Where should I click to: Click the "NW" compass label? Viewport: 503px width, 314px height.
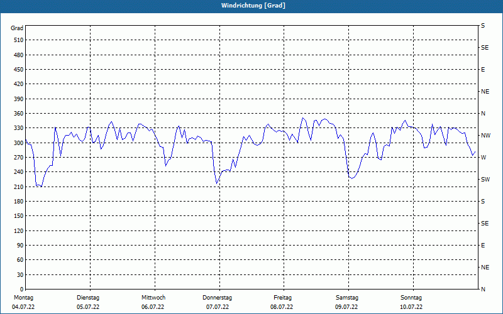[486, 136]
